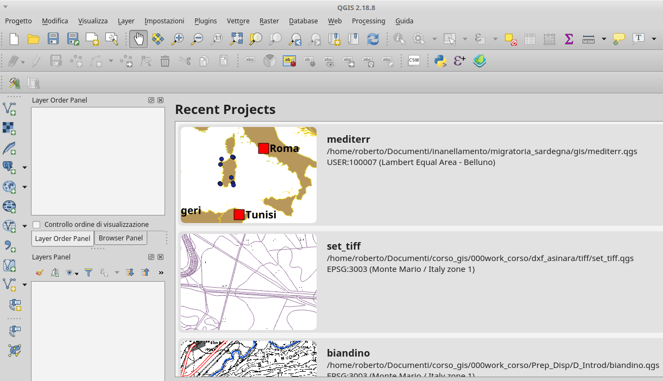663x381 pixels.
Task: Select the Zoom Out magnifier tool
Action: click(197, 39)
